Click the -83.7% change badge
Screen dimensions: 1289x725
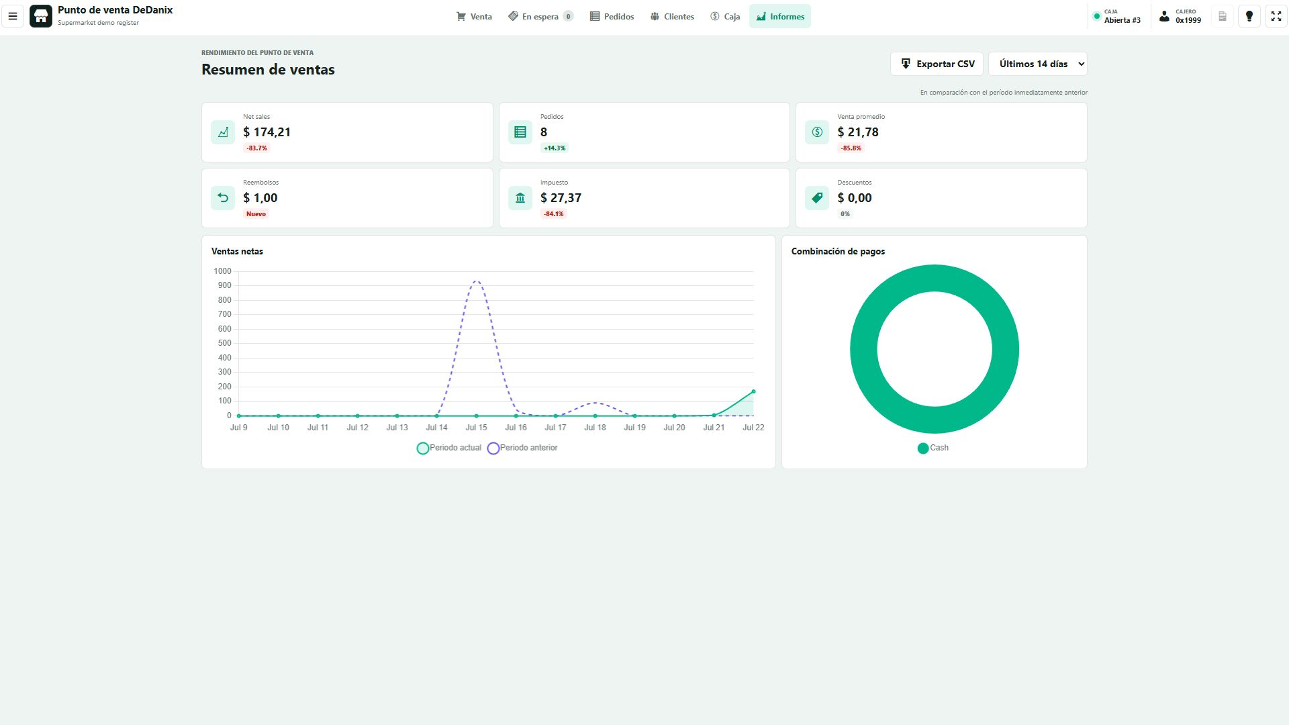256,148
